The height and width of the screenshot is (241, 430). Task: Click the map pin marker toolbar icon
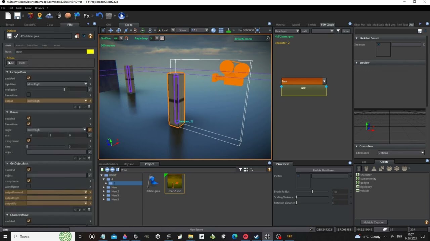click(40, 16)
